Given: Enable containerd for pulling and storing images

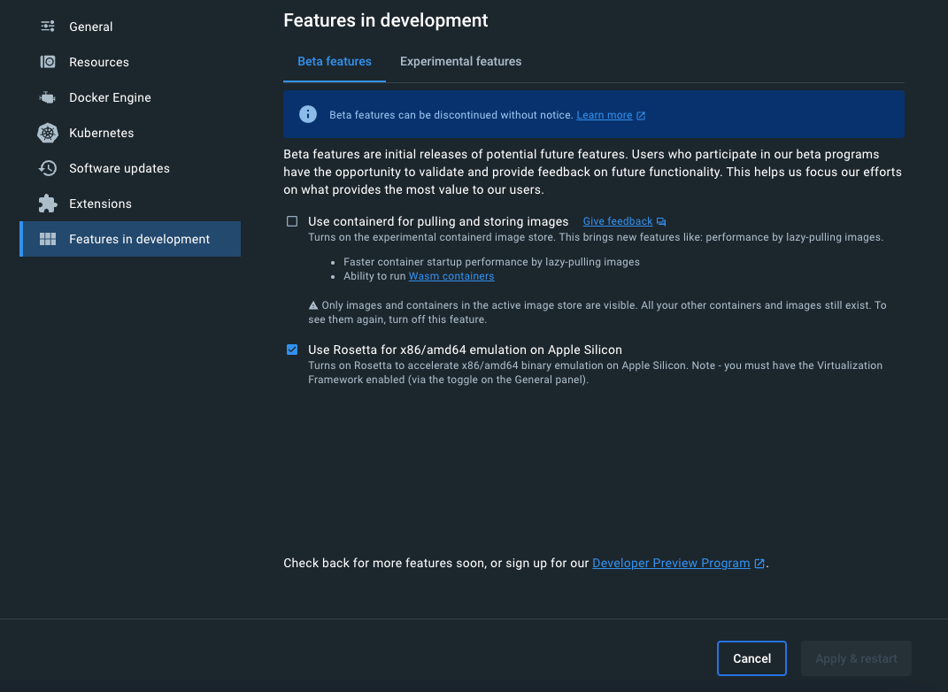Looking at the screenshot, I should (x=292, y=221).
